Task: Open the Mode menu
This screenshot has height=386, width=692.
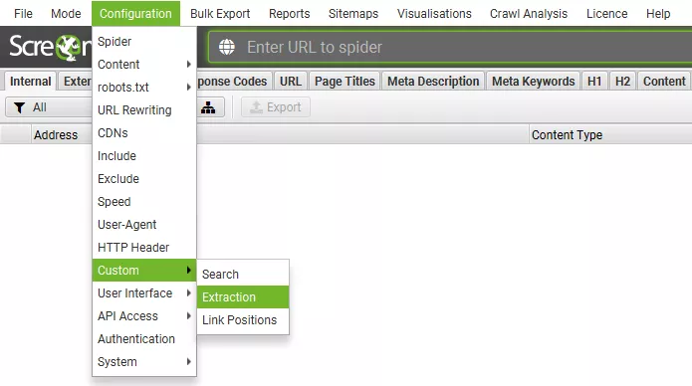Action: pos(66,14)
